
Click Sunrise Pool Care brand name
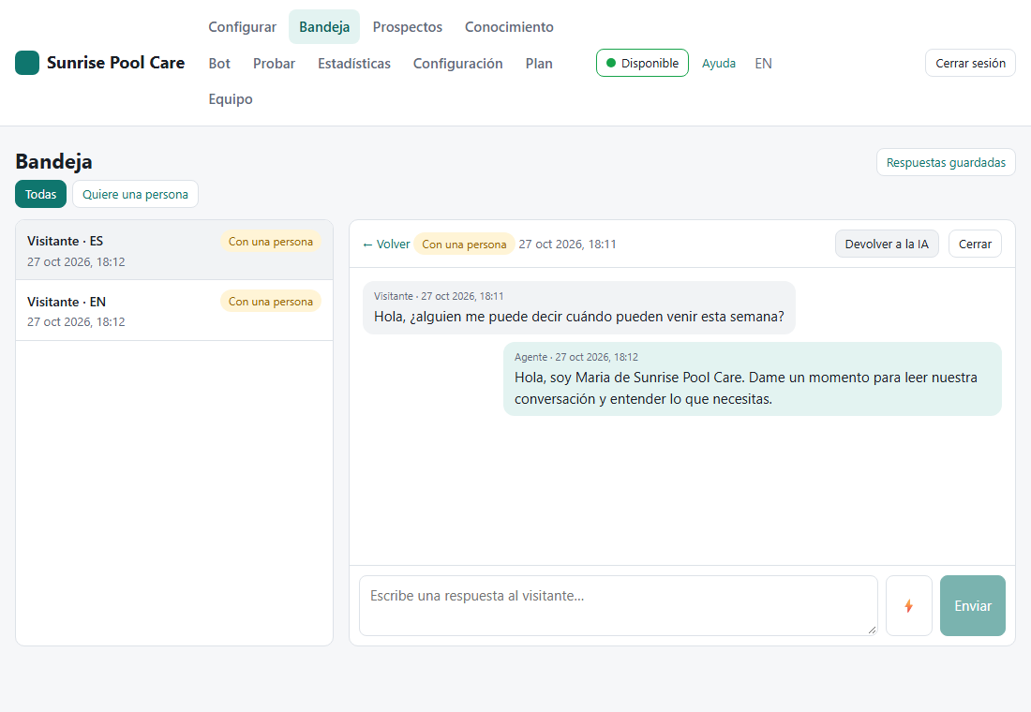[x=115, y=63]
